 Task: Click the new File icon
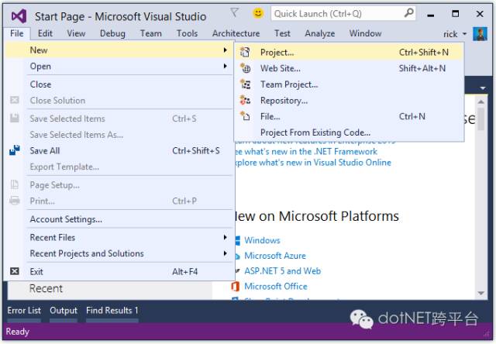245,116
